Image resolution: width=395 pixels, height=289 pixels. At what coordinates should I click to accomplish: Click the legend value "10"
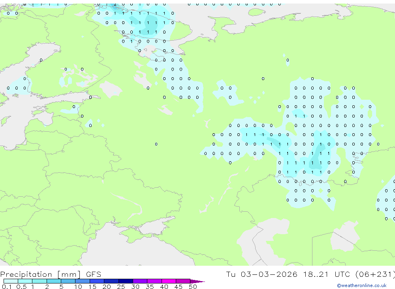[78, 287]
